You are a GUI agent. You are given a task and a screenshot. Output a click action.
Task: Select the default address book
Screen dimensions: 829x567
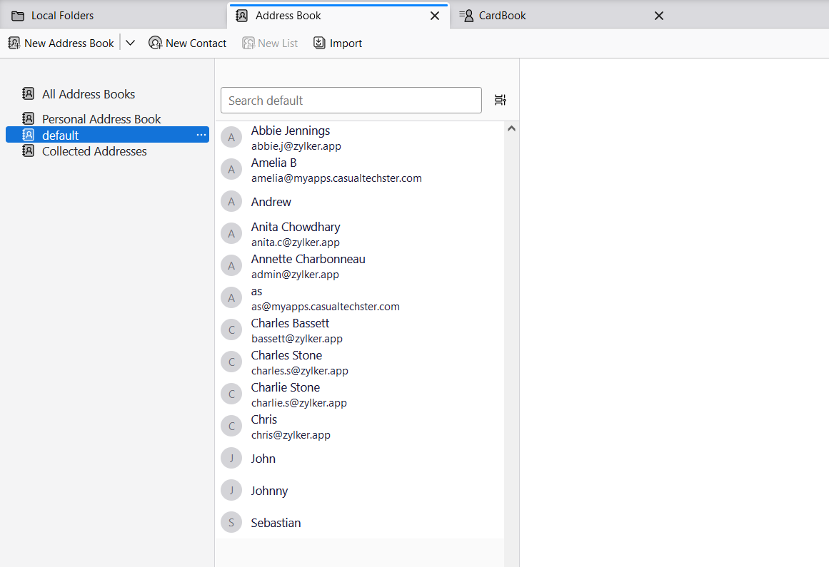click(107, 135)
